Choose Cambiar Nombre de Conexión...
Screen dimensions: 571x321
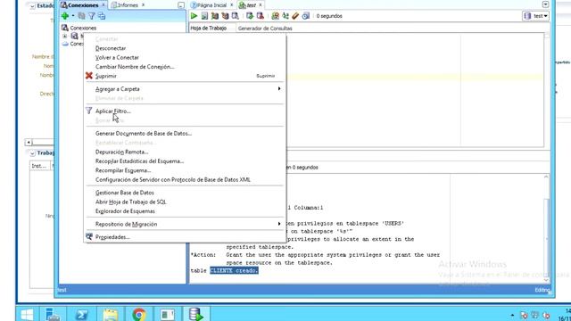(185, 67)
